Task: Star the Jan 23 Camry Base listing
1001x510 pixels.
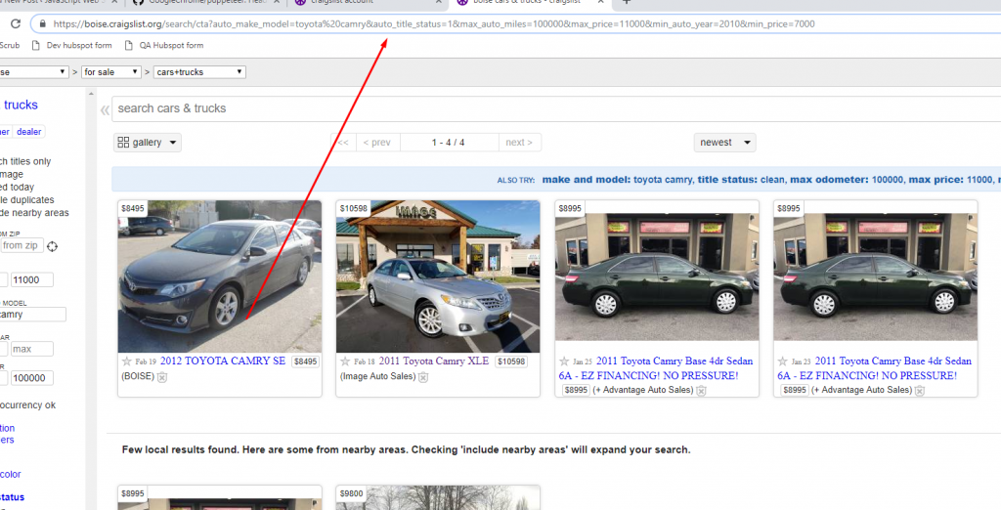Action: point(783,361)
